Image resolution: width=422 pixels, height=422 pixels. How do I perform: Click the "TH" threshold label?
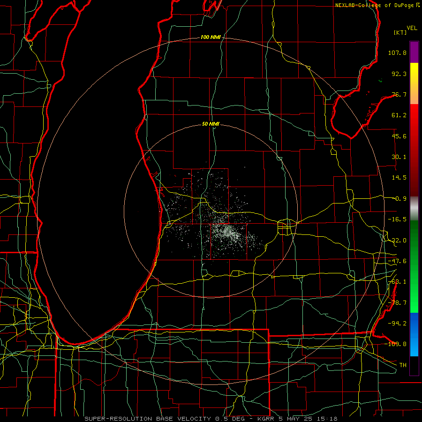403,365
